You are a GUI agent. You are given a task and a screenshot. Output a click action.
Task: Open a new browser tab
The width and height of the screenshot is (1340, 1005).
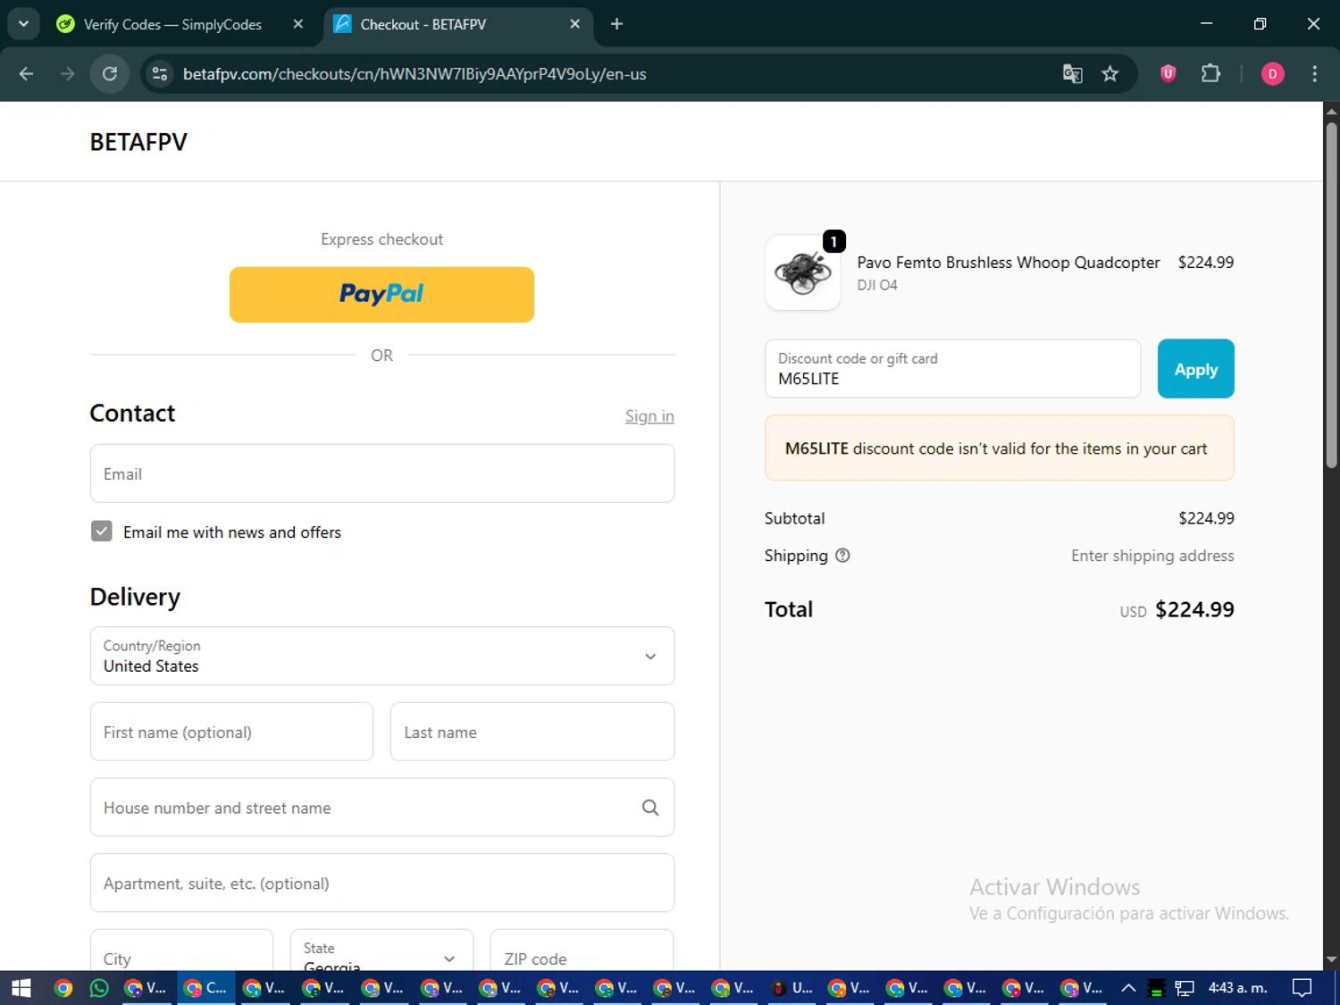click(x=616, y=24)
